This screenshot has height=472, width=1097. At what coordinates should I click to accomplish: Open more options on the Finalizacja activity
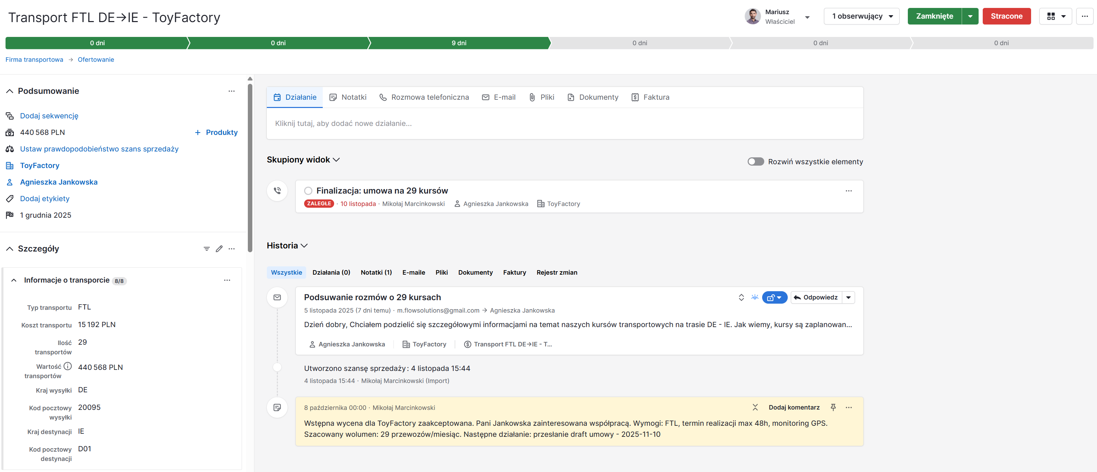click(x=848, y=191)
